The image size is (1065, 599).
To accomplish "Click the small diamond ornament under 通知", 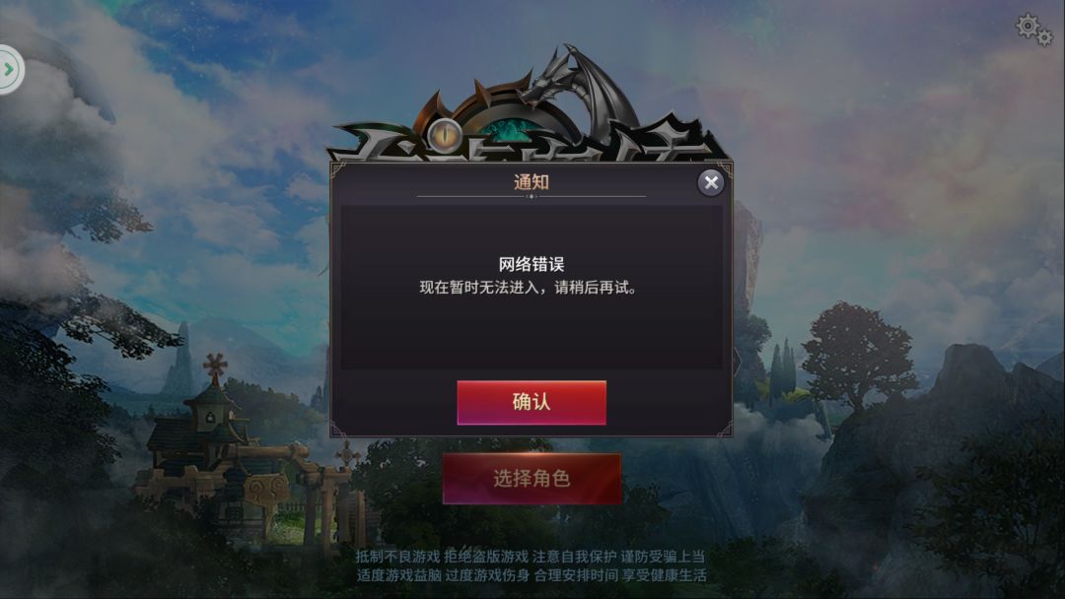I will (x=532, y=197).
